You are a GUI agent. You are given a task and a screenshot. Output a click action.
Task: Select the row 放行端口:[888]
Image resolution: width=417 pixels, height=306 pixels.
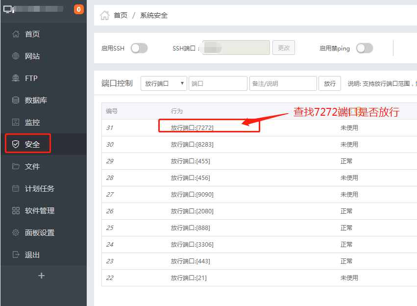tap(259, 228)
